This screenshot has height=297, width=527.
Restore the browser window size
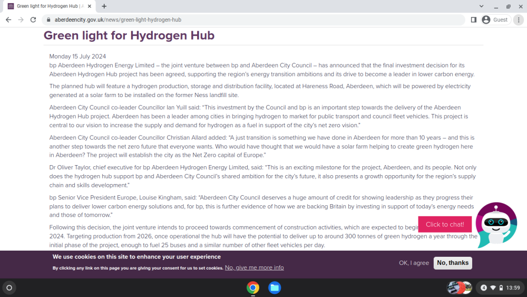pyautogui.click(x=509, y=6)
